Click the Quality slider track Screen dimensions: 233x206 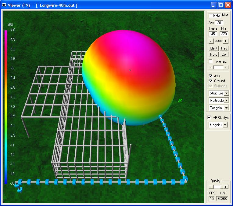pyautogui.click(x=218, y=187)
